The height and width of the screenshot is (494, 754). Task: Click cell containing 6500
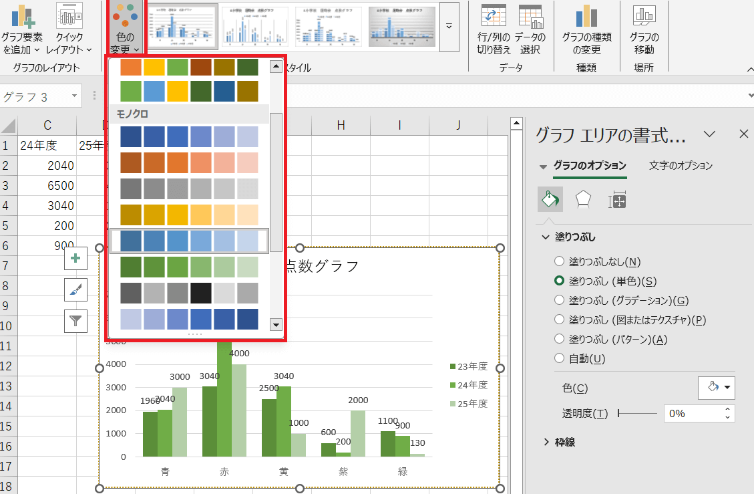tap(47, 185)
